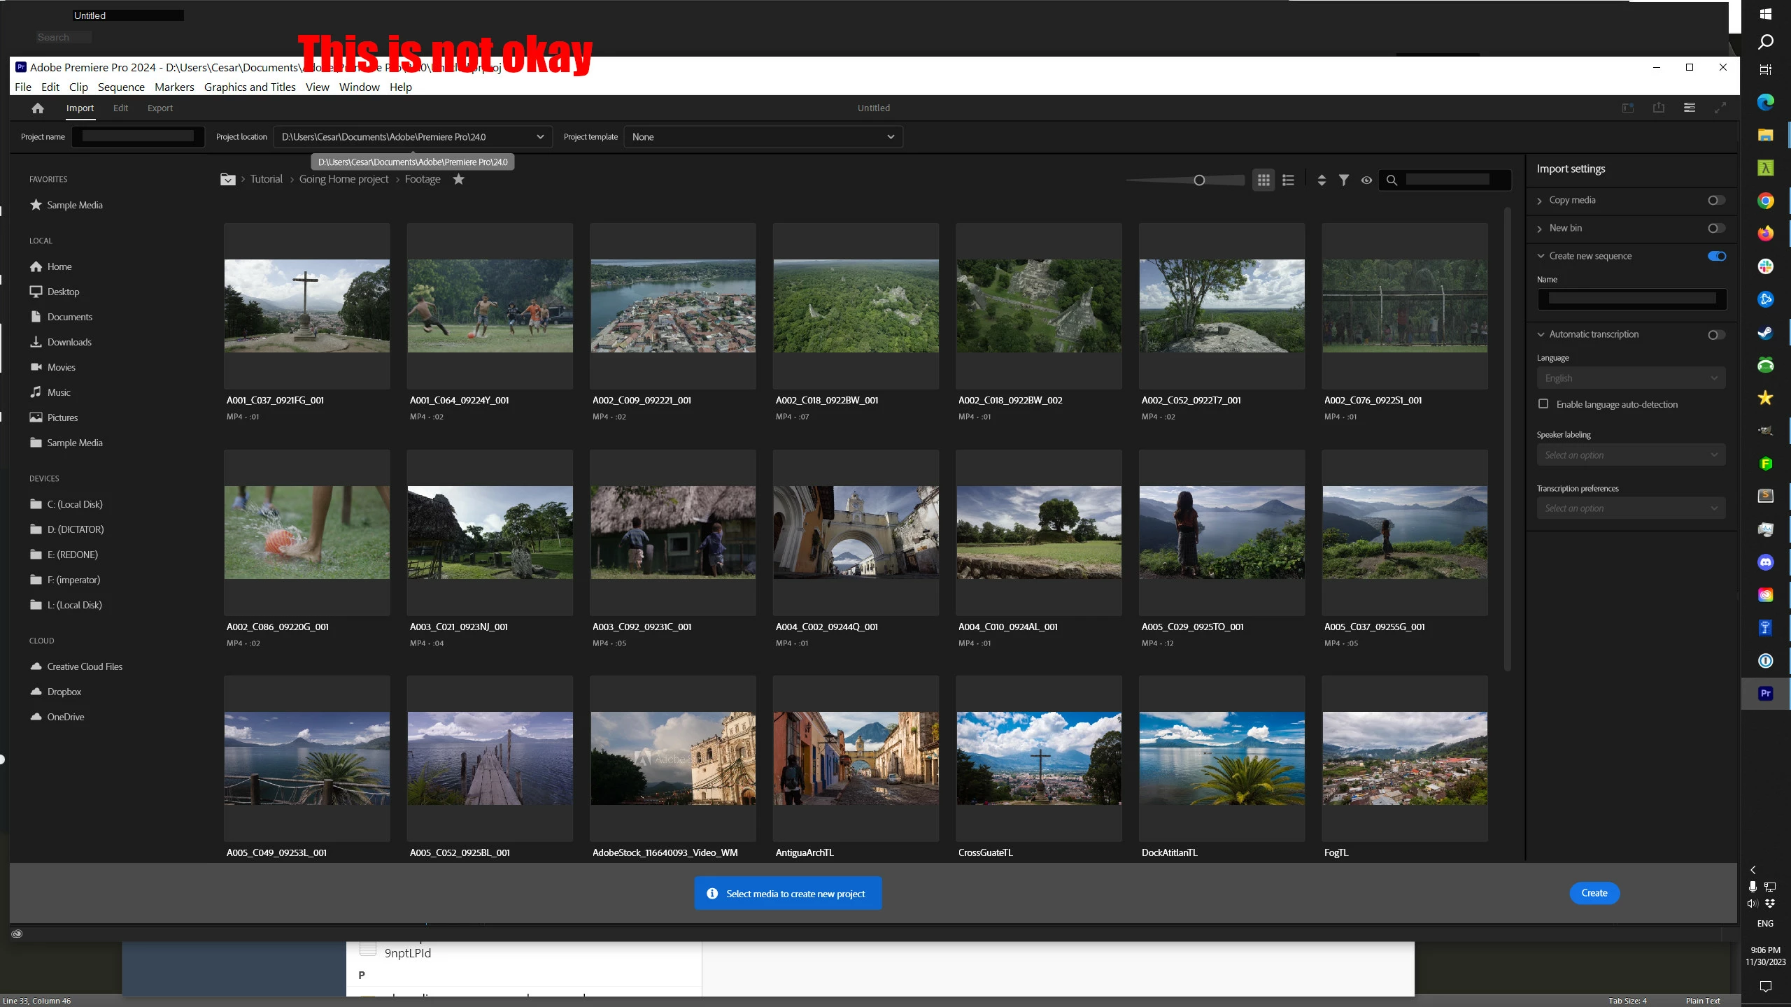Open the Sequence menu
Image resolution: width=1791 pixels, height=1007 pixels.
[121, 87]
